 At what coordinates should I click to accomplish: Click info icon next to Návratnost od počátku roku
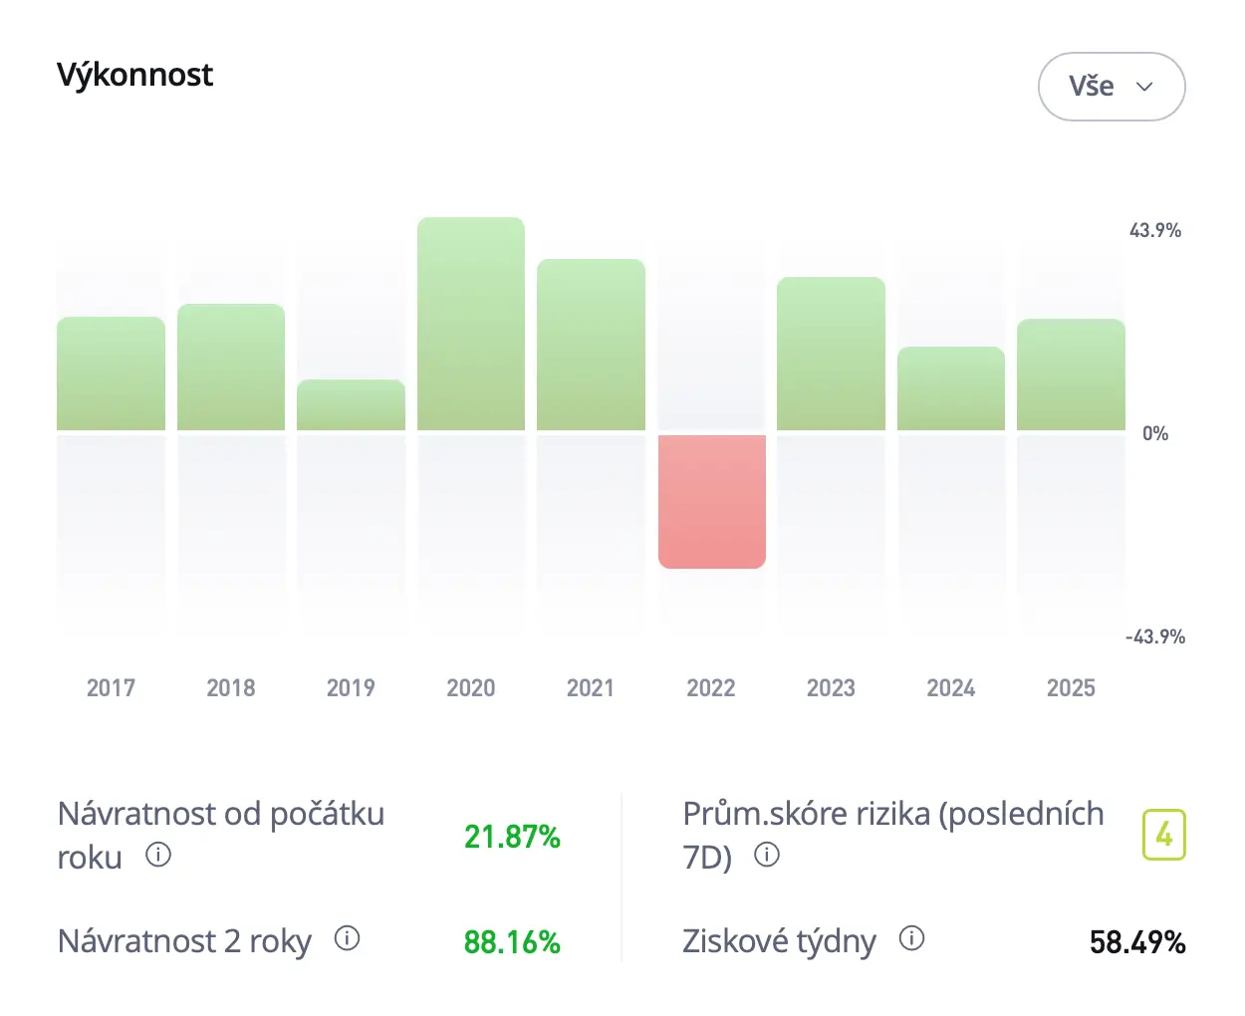click(x=158, y=855)
